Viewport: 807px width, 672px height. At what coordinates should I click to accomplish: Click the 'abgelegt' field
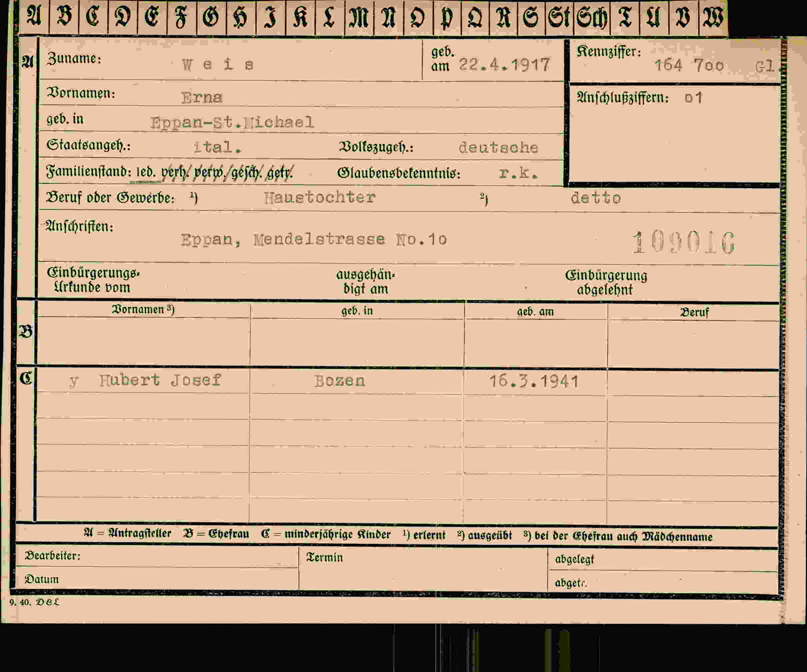pyautogui.click(x=663, y=560)
